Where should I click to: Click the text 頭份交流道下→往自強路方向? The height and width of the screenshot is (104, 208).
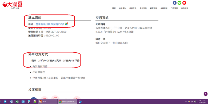click(111, 43)
